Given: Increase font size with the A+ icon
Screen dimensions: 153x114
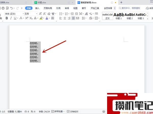Looking at the screenshot, I should click(x=40, y=14).
